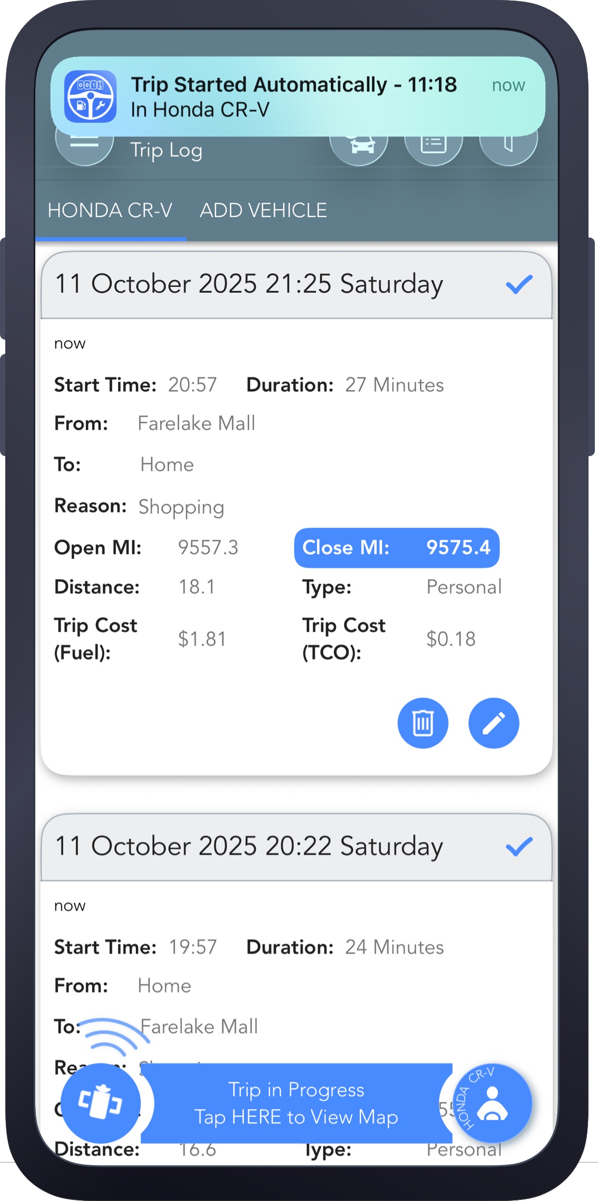Select the Shopping reason field
Viewport: 598px width, 1201px height.
pyautogui.click(x=181, y=507)
